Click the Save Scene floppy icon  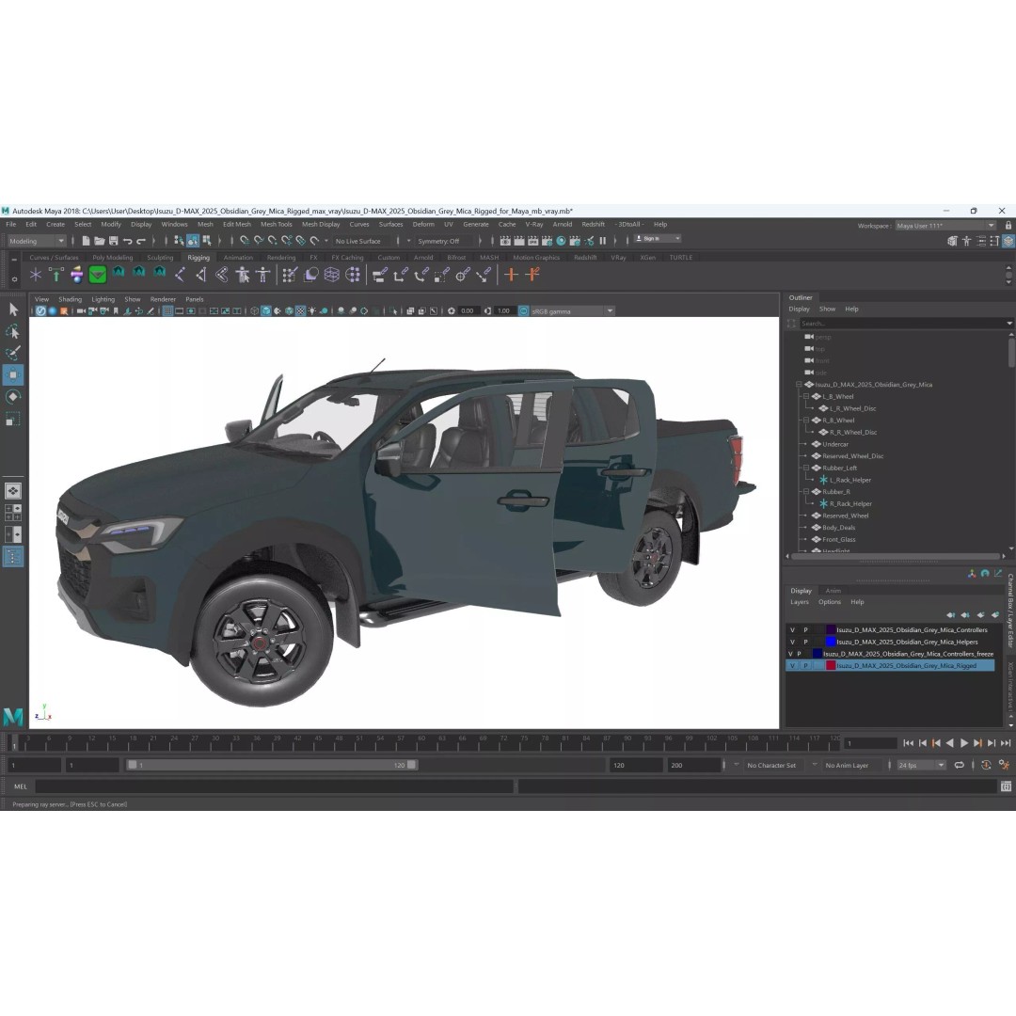pyautogui.click(x=114, y=241)
